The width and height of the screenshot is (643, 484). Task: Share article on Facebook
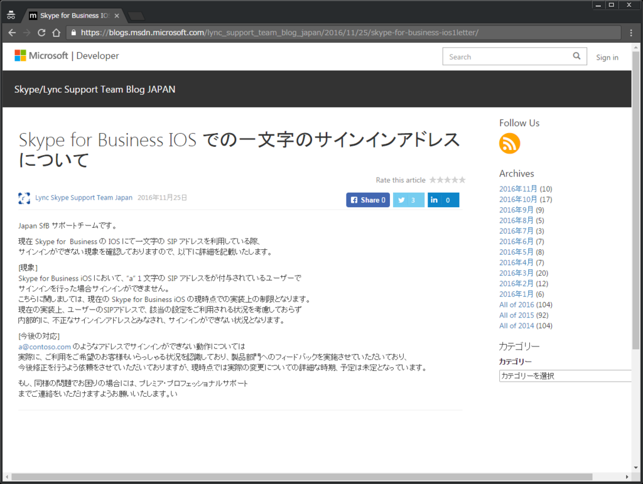click(x=368, y=200)
